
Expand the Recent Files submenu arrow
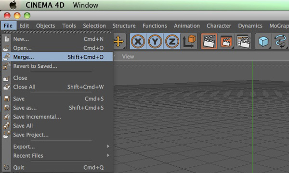108,155
